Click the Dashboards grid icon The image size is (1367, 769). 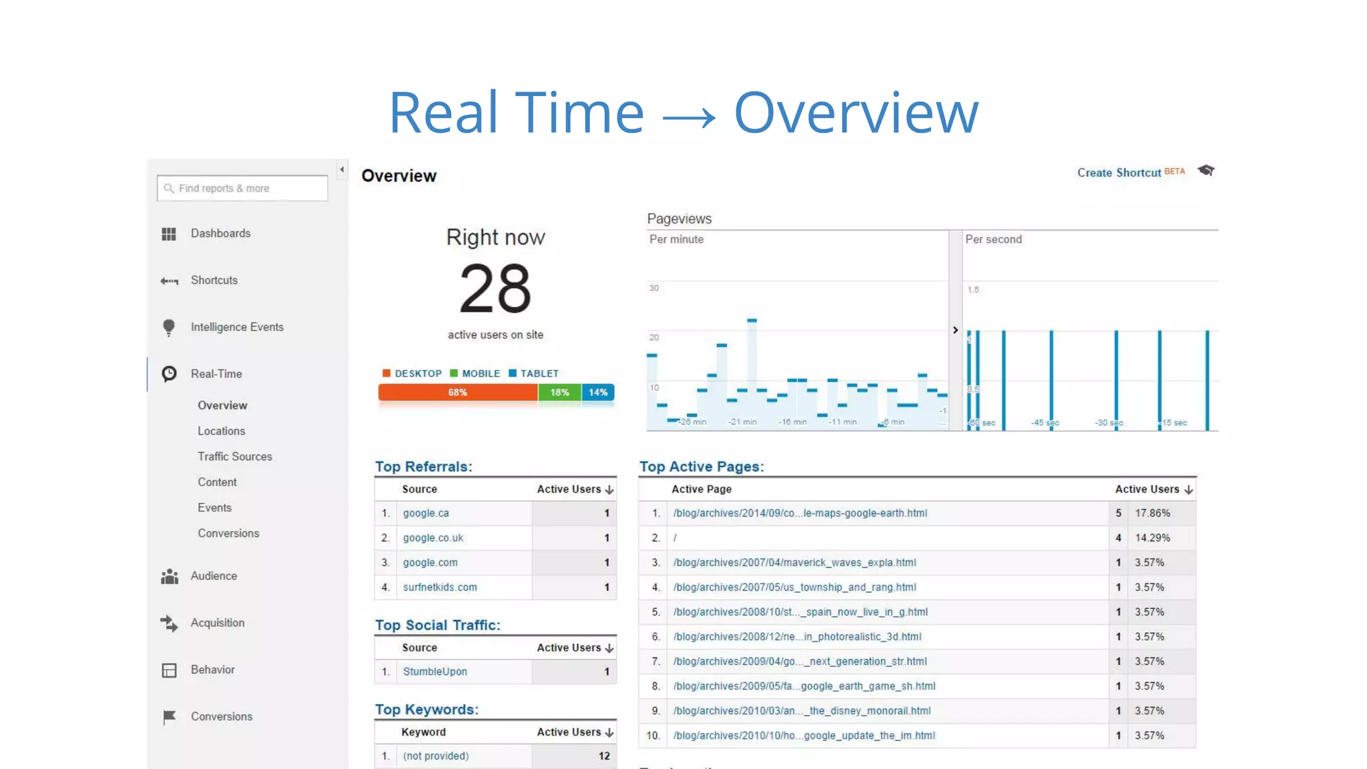point(169,234)
